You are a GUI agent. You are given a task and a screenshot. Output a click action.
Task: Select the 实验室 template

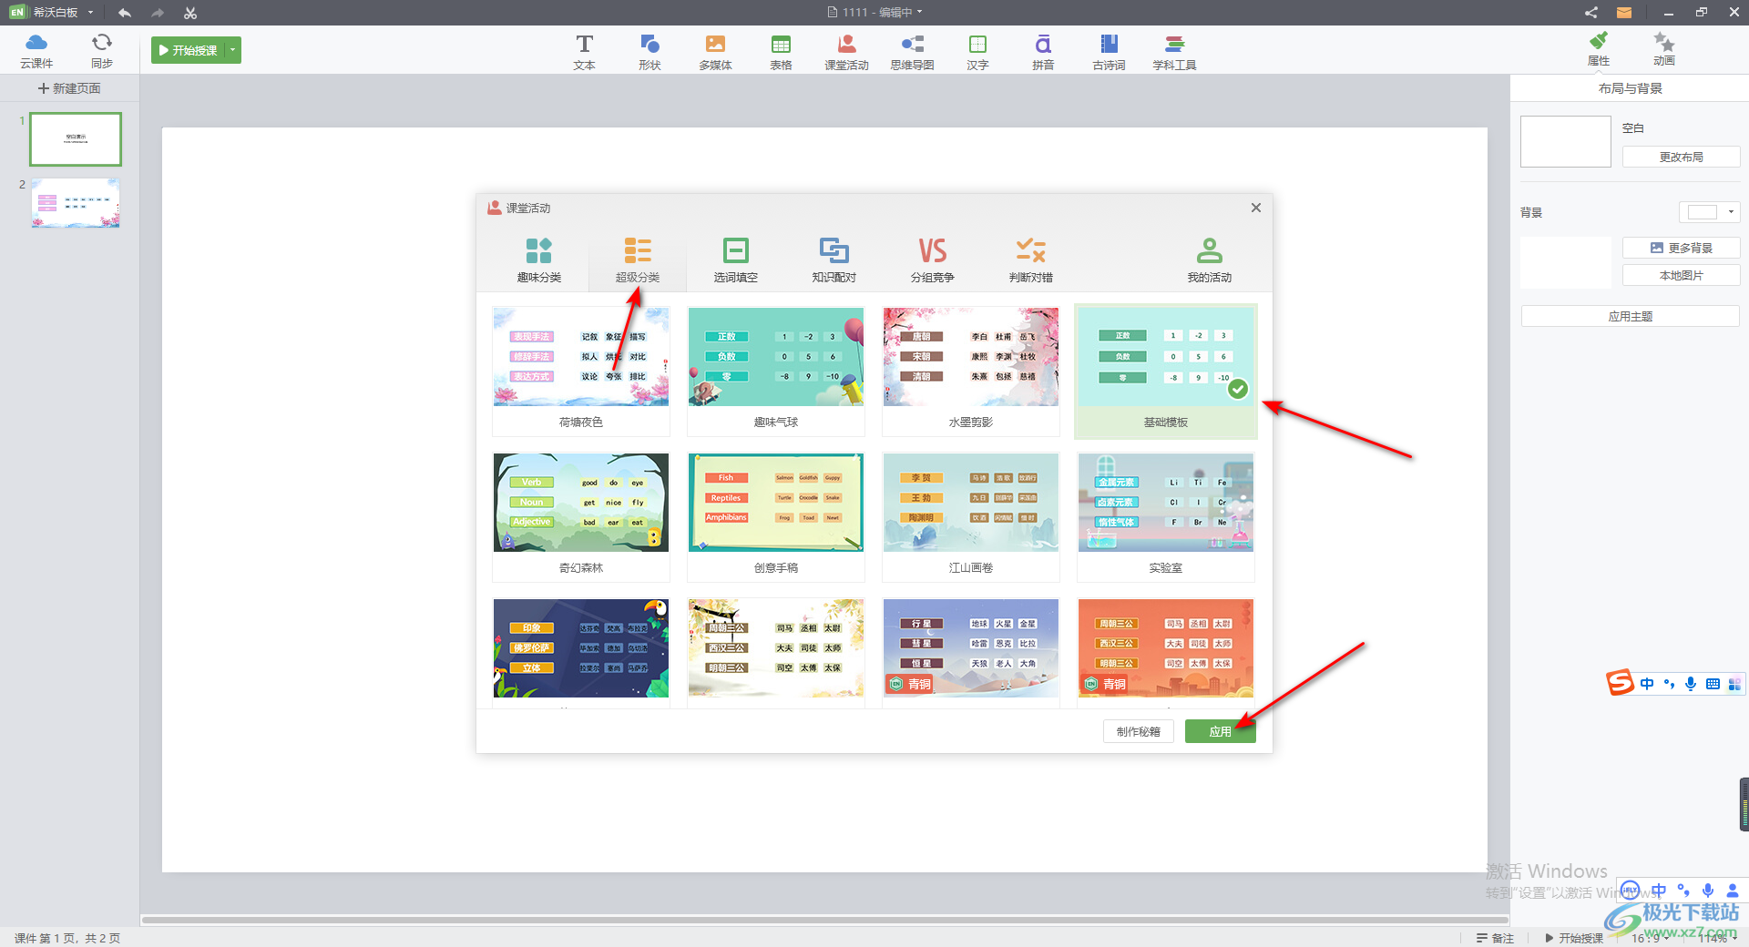[x=1166, y=515]
